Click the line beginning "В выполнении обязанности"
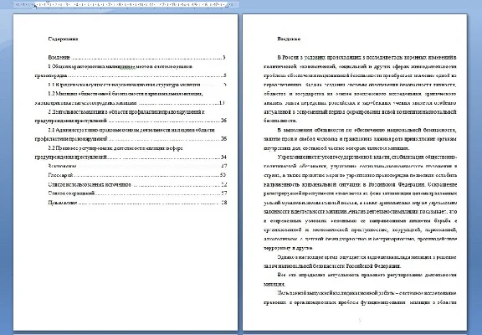482x335 pixels. [x=367, y=130]
